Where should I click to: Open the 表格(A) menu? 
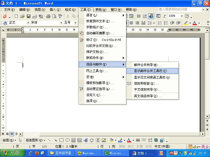click(x=101, y=10)
